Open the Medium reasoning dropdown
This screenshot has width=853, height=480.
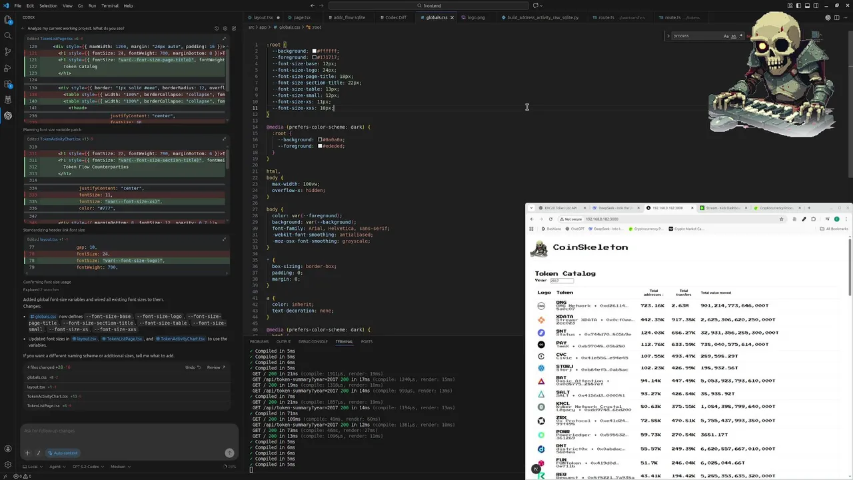click(119, 467)
